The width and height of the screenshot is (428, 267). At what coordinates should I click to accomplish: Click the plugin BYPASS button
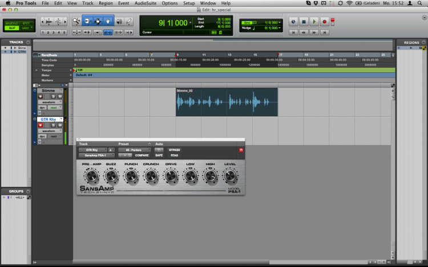(x=175, y=150)
